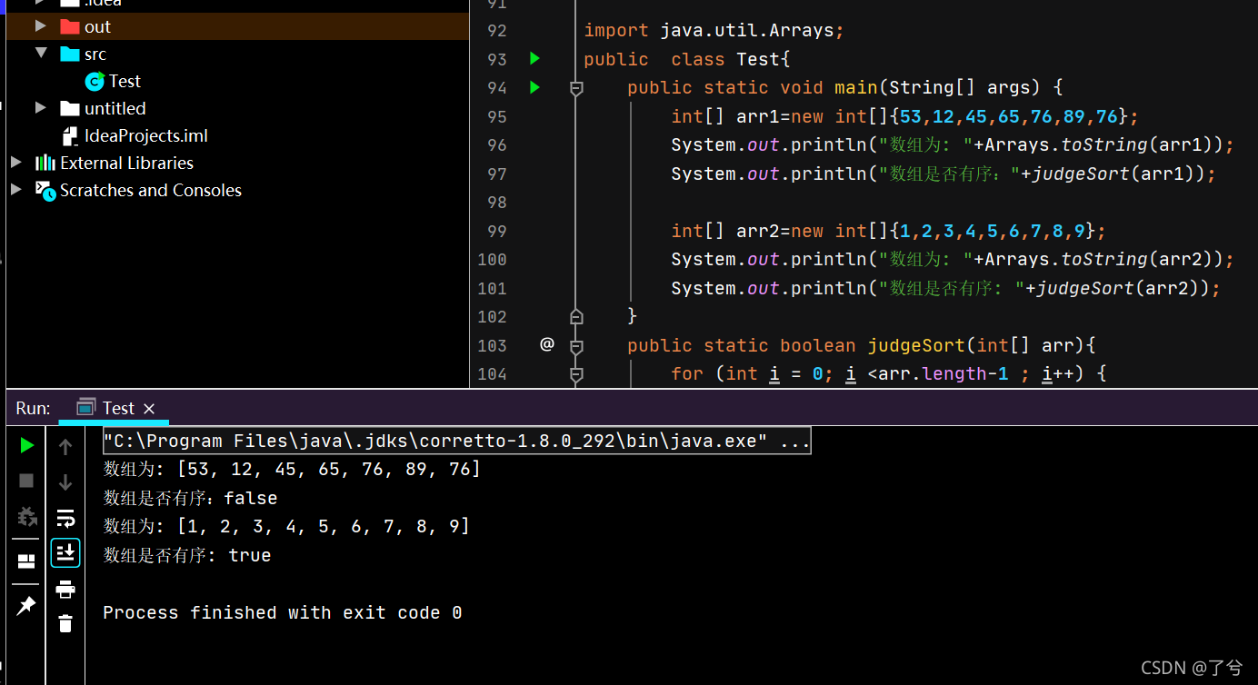Expand the untitled folder arrow
The height and width of the screenshot is (685, 1258).
tap(40, 108)
